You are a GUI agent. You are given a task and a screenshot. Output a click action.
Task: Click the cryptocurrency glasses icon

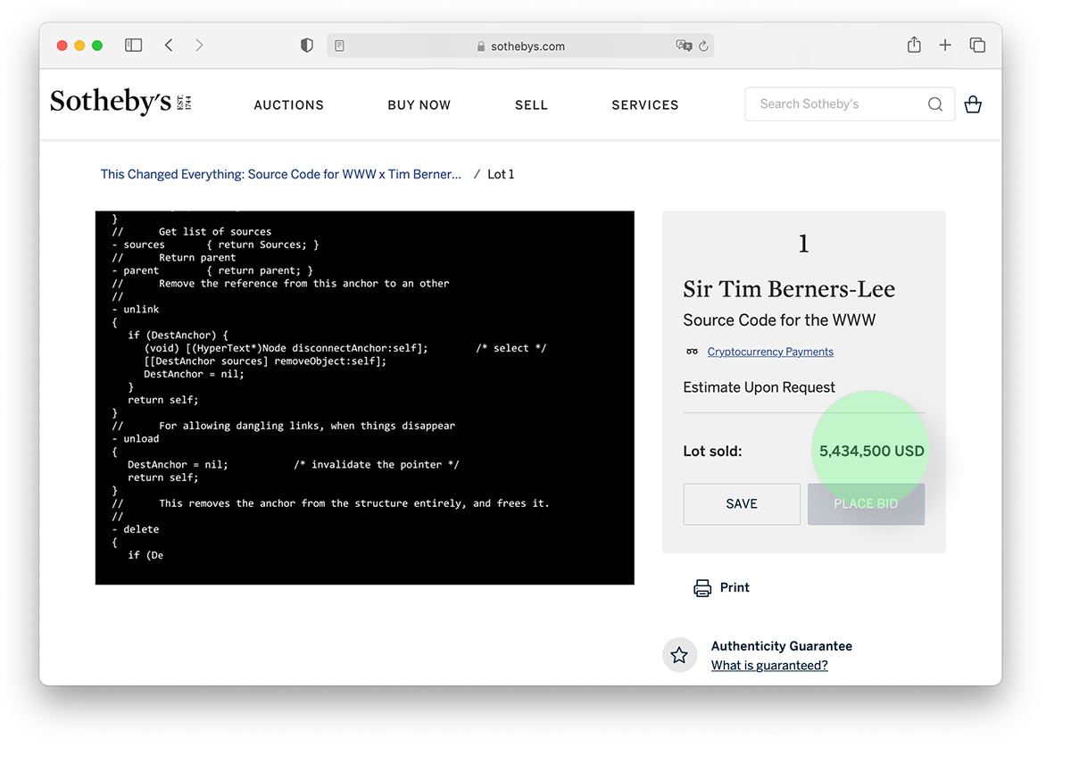click(x=692, y=352)
